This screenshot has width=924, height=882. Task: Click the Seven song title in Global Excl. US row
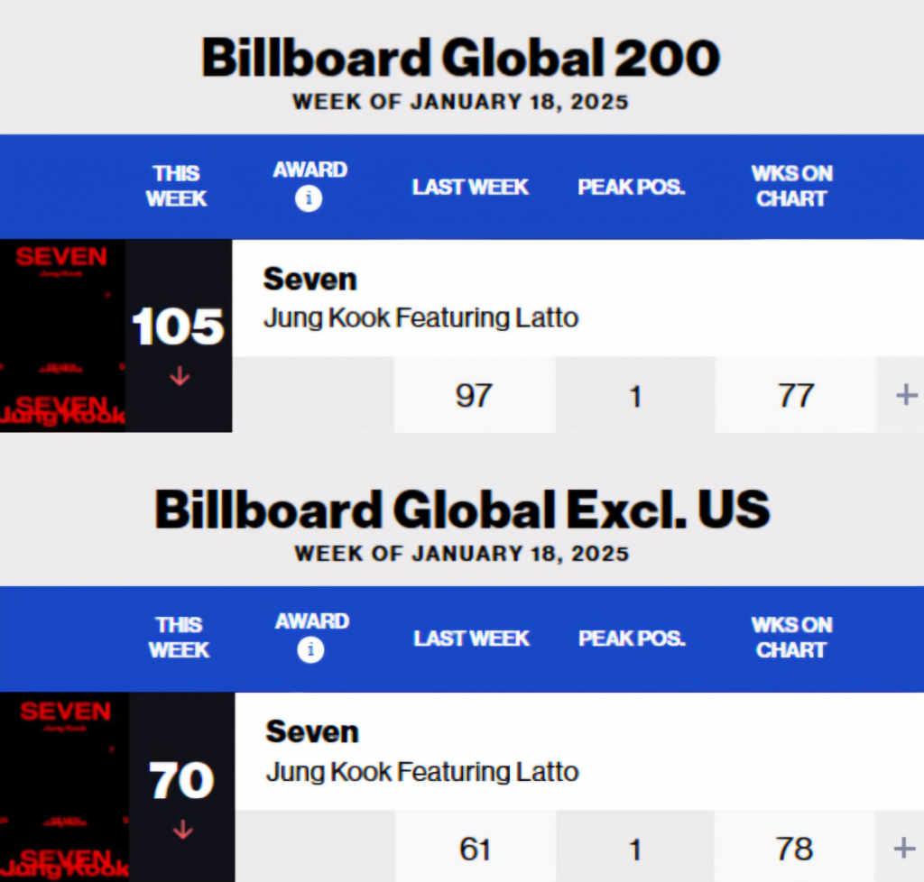click(311, 731)
